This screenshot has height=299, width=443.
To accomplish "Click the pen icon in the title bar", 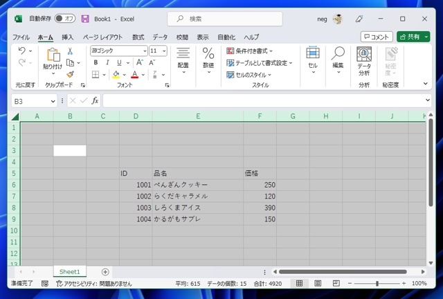I will pos(359,19).
